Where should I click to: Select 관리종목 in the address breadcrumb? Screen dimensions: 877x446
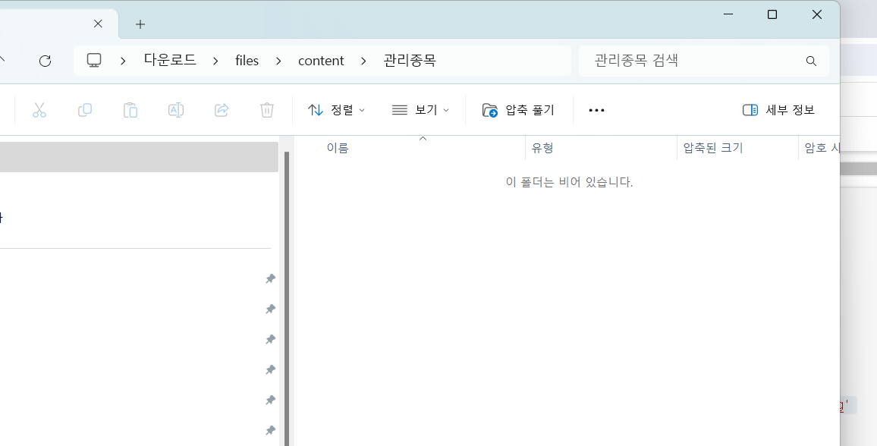[x=410, y=61]
